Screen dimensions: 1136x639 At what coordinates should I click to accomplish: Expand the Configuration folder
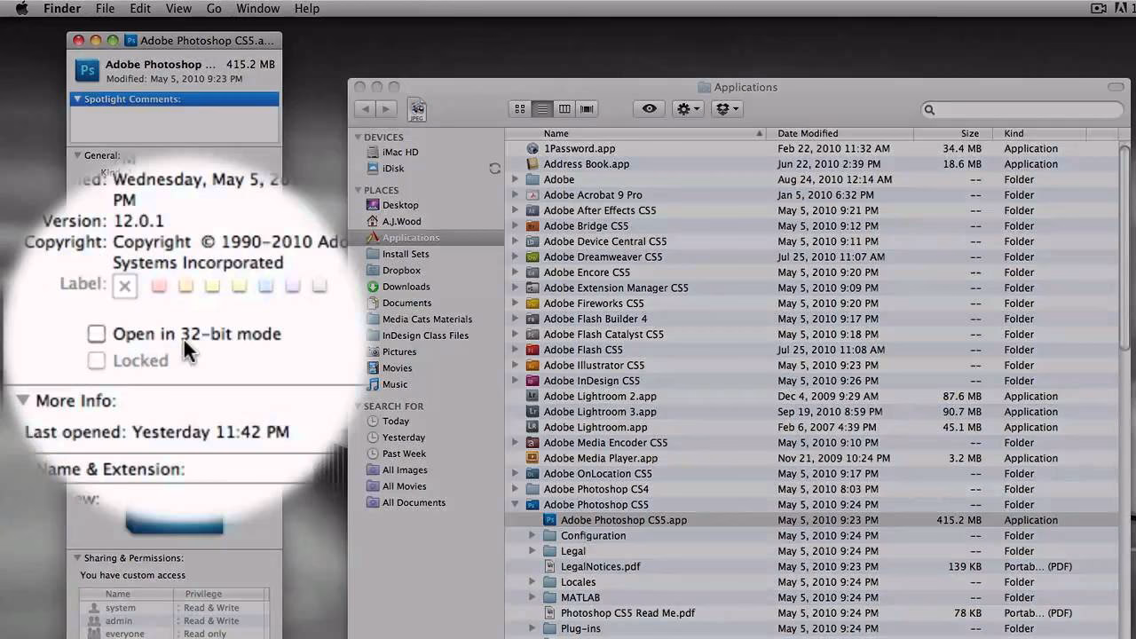[532, 536]
